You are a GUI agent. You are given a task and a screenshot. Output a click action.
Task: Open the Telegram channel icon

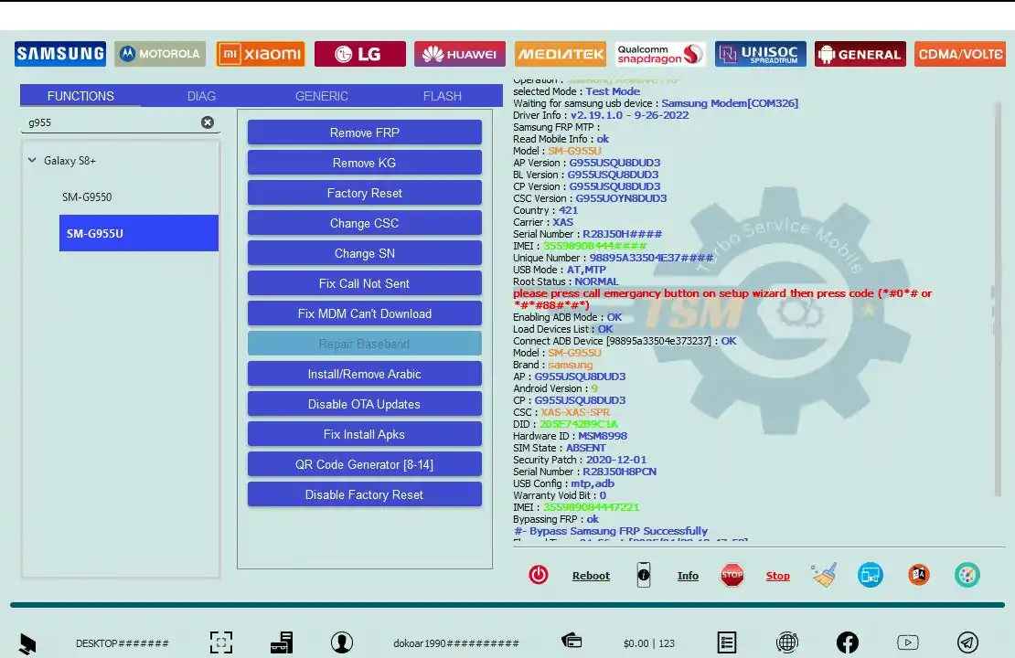[x=967, y=642]
